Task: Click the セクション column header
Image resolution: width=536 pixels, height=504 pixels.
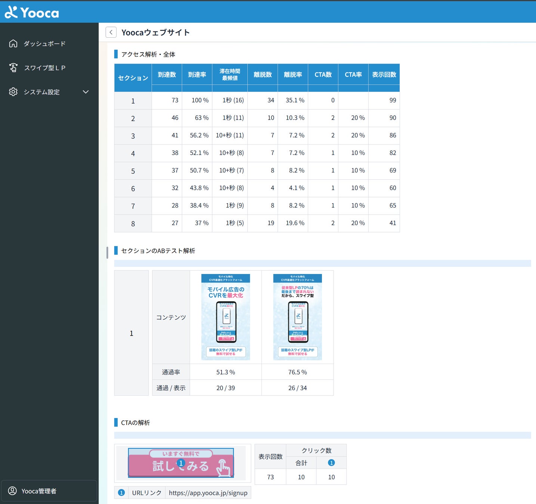Action: (x=133, y=78)
